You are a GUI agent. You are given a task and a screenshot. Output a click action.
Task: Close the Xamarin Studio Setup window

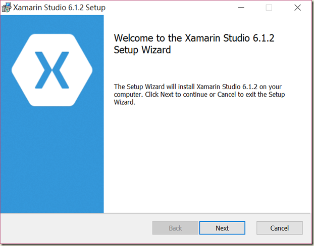[x=297, y=8]
